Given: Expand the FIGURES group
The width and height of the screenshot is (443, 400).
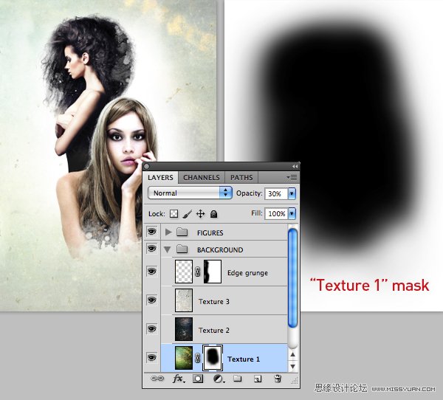Looking at the screenshot, I should click(x=168, y=232).
